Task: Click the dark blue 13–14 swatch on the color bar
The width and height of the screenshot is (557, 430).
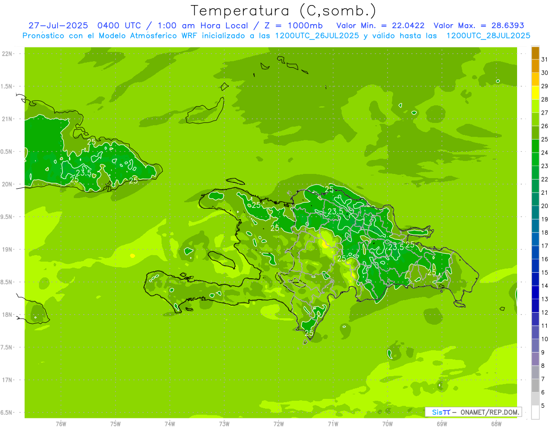Action: coord(535,292)
